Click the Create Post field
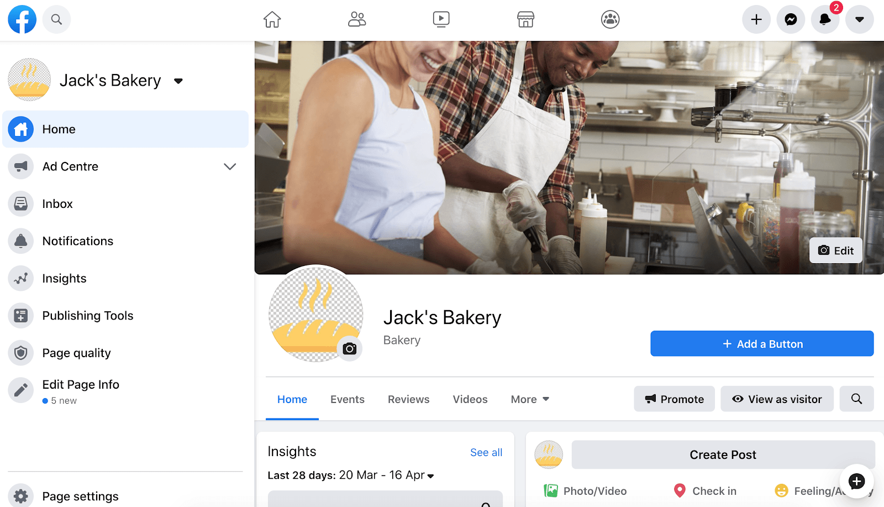The height and width of the screenshot is (507, 884). pos(723,454)
